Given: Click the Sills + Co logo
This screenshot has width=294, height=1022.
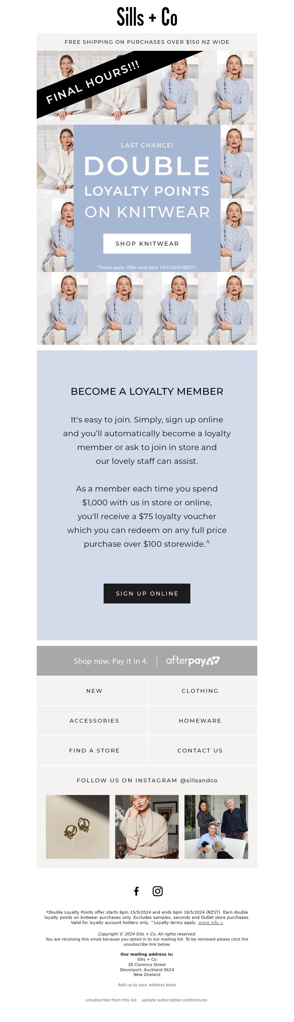Looking at the screenshot, I should point(147,17).
